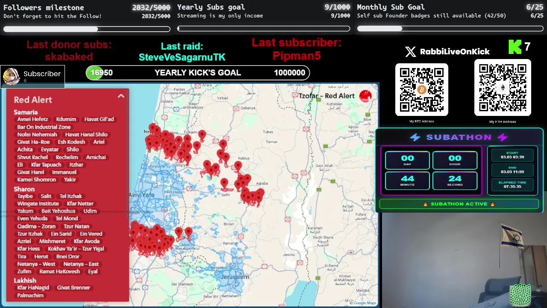Select Kdumim alert location
The width and height of the screenshot is (547, 308).
[x=66, y=119]
